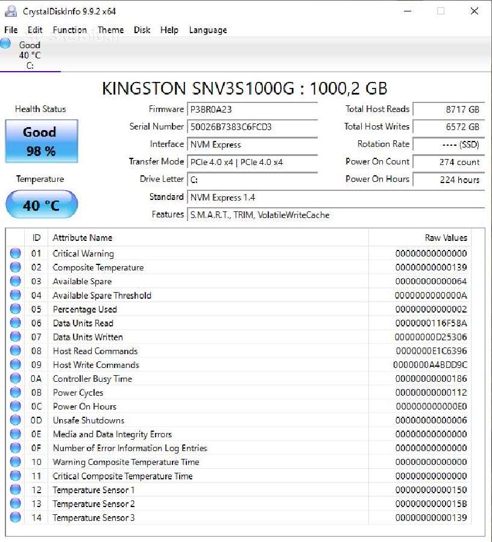Click the status circle for row 0C Power On Hours
The width and height of the screenshot is (492, 542).
pos(15,406)
